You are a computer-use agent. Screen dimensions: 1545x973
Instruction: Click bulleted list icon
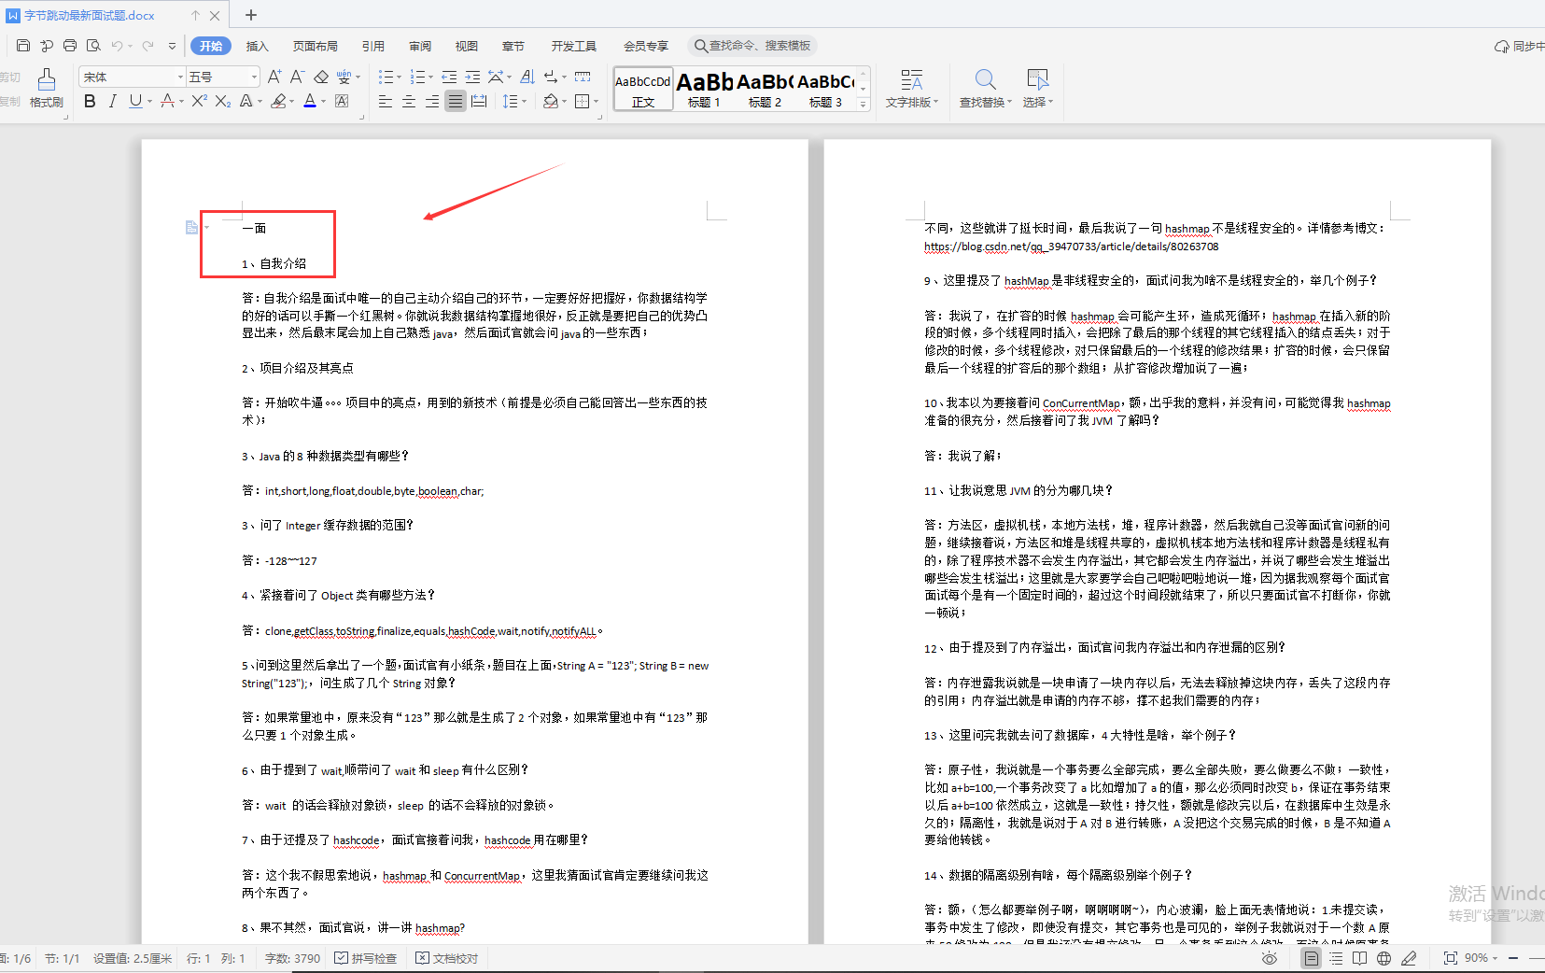pos(386,77)
